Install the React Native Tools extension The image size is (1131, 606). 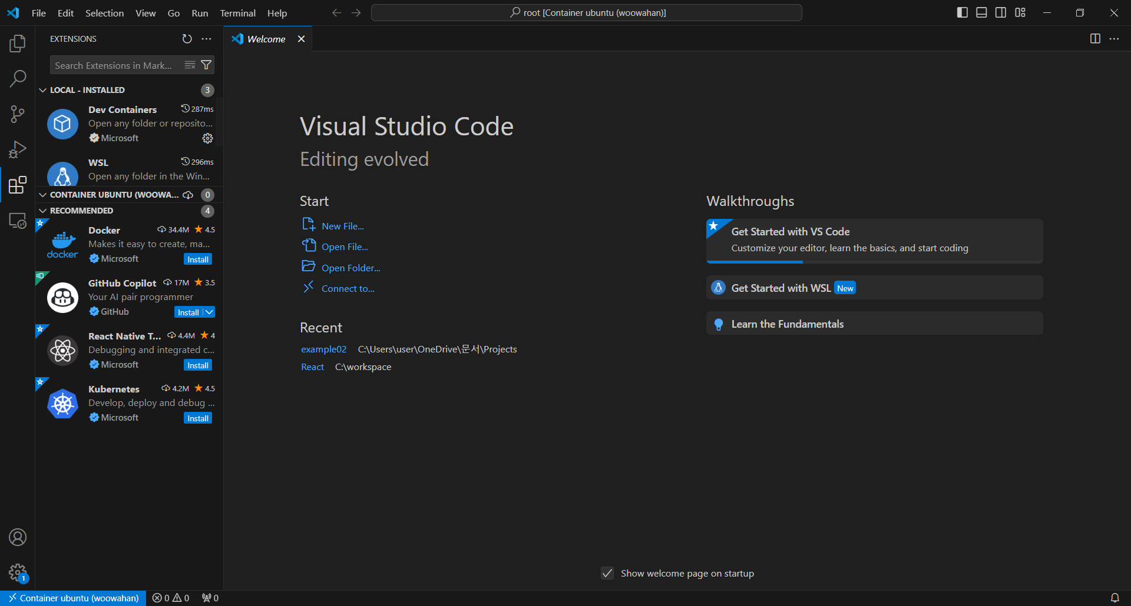198,365
